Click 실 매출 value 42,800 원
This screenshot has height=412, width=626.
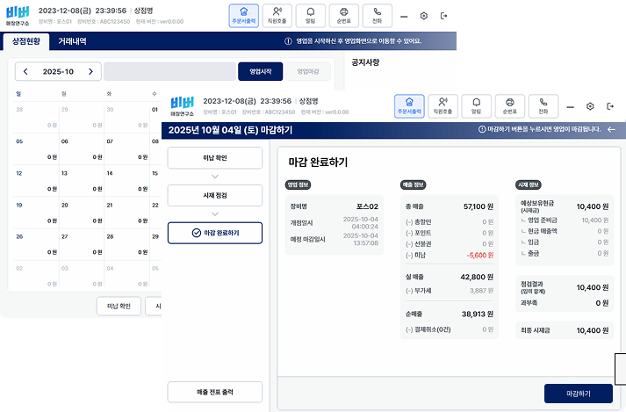pyautogui.click(x=477, y=277)
